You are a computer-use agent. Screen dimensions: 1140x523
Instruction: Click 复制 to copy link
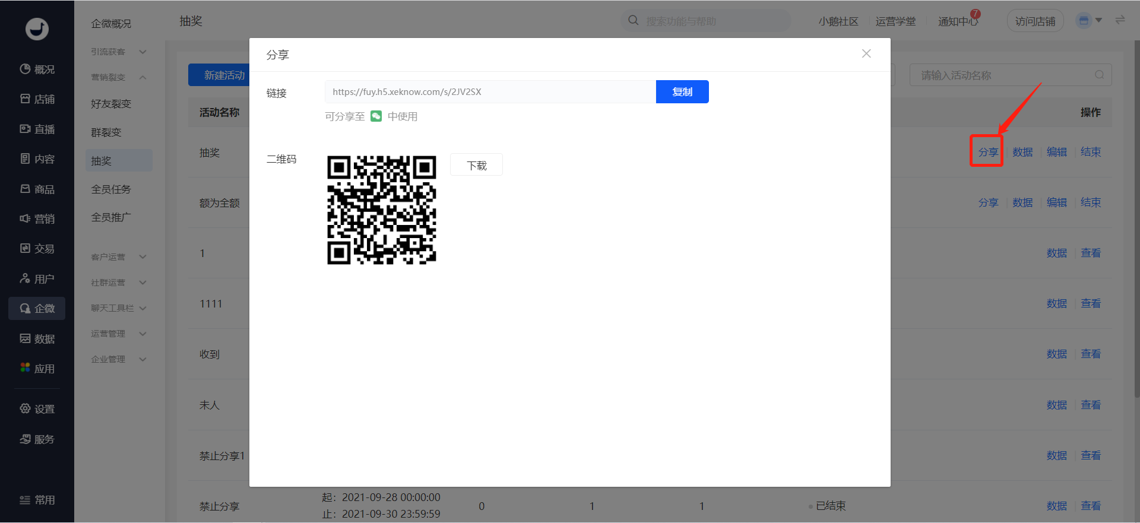click(682, 91)
